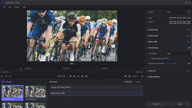Skip to the end of the video
Viewport: 192px width, 108px height.
coord(86,76)
